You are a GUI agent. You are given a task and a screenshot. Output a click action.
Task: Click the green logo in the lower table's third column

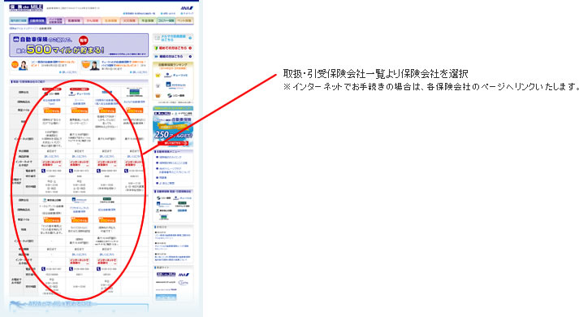click(107, 200)
